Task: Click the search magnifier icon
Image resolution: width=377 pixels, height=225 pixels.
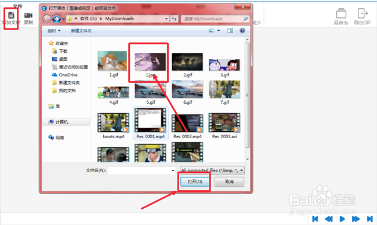Action: click(245, 19)
